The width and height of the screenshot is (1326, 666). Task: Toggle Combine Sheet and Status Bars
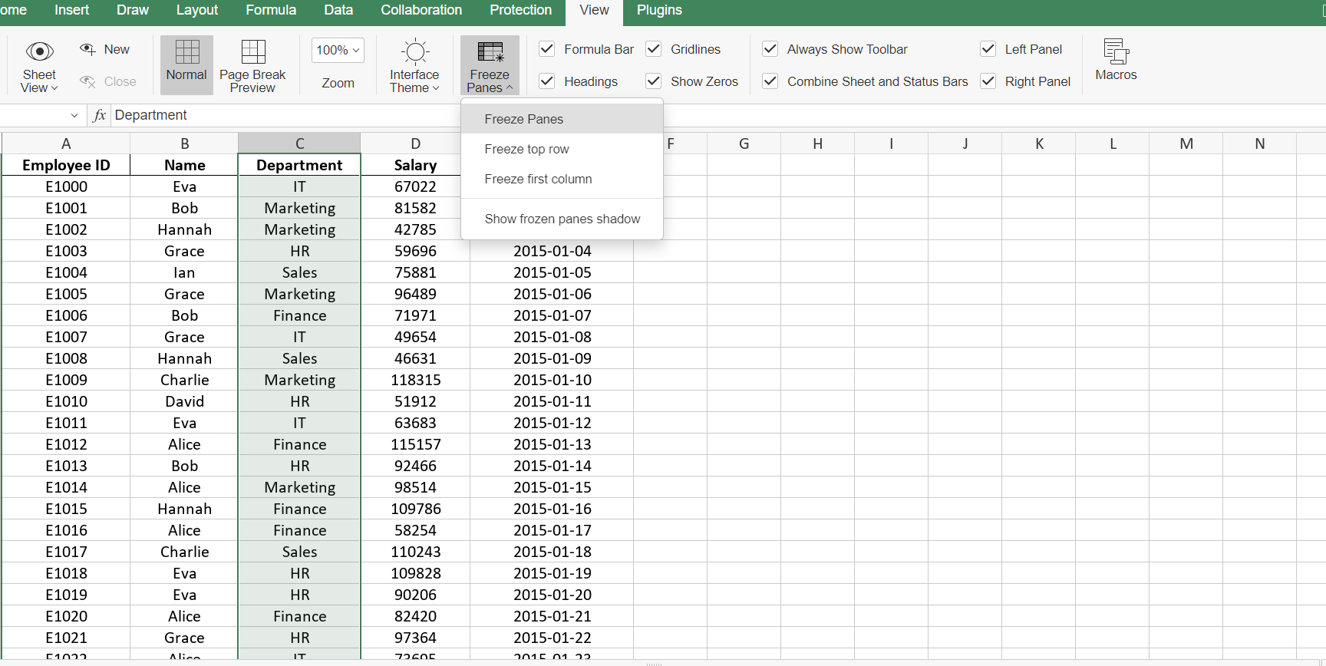point(770,81)
